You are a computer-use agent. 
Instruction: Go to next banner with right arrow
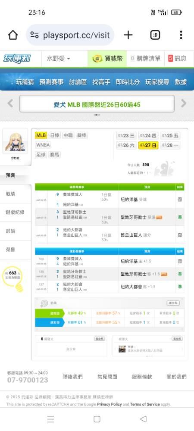pos(184,103)
